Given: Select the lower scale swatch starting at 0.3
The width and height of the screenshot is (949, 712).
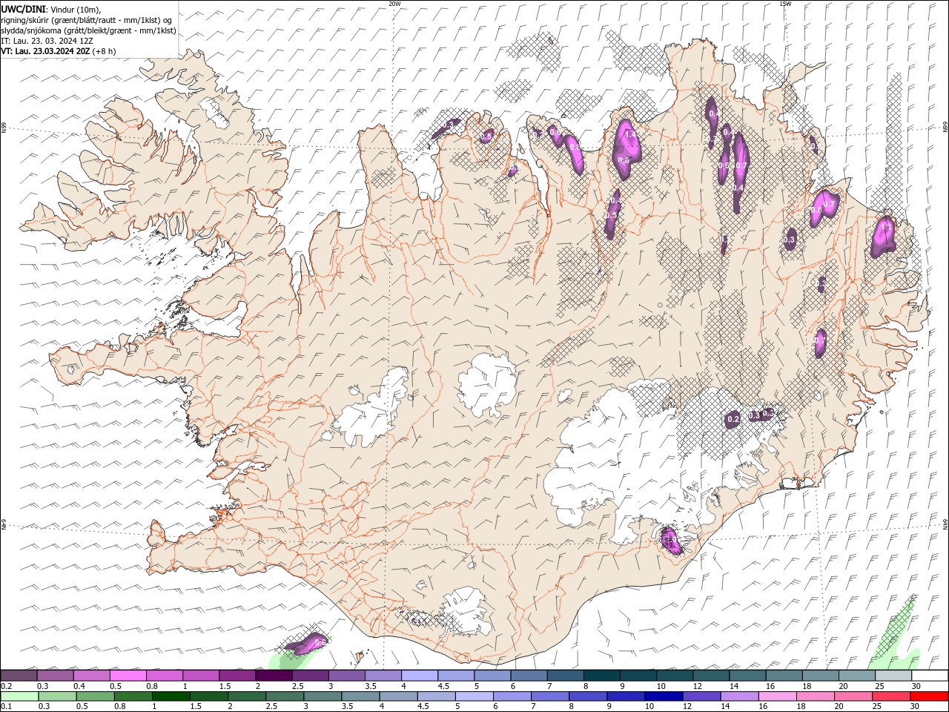Looking at the screenshot, I should [57, 696].
